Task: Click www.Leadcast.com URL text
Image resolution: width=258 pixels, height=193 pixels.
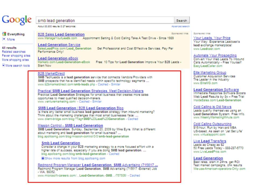Action: (207, 49)
